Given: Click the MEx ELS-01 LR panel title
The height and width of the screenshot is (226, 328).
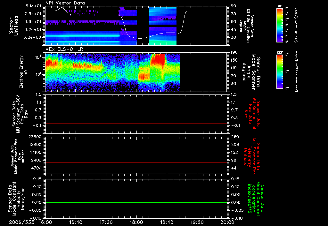Looking at the screenshot, I should coord(64,49).
